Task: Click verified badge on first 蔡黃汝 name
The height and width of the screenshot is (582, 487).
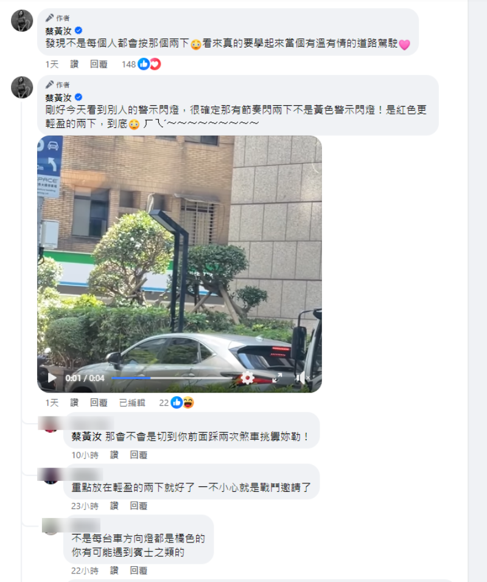Action: (x=79, y=30)
